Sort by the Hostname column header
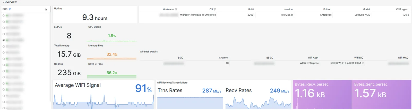This screenshot has width=412, height=110. click(x=168, y=9)
